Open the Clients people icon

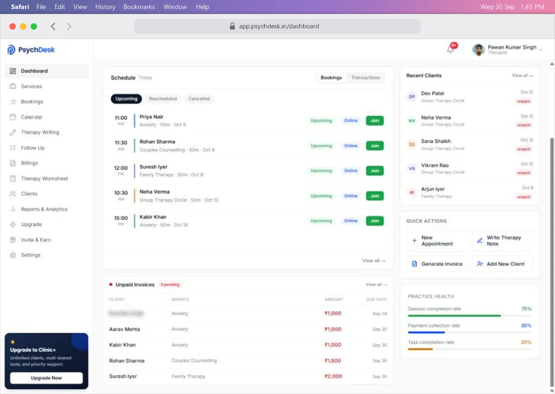[x=13, y=194]
